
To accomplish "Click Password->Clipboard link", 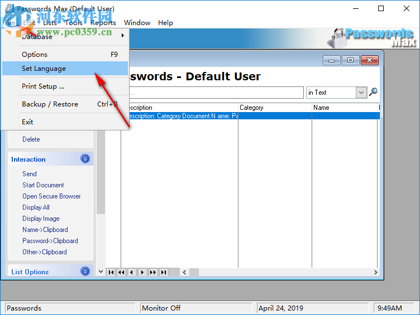I will (x=50, y=241).
